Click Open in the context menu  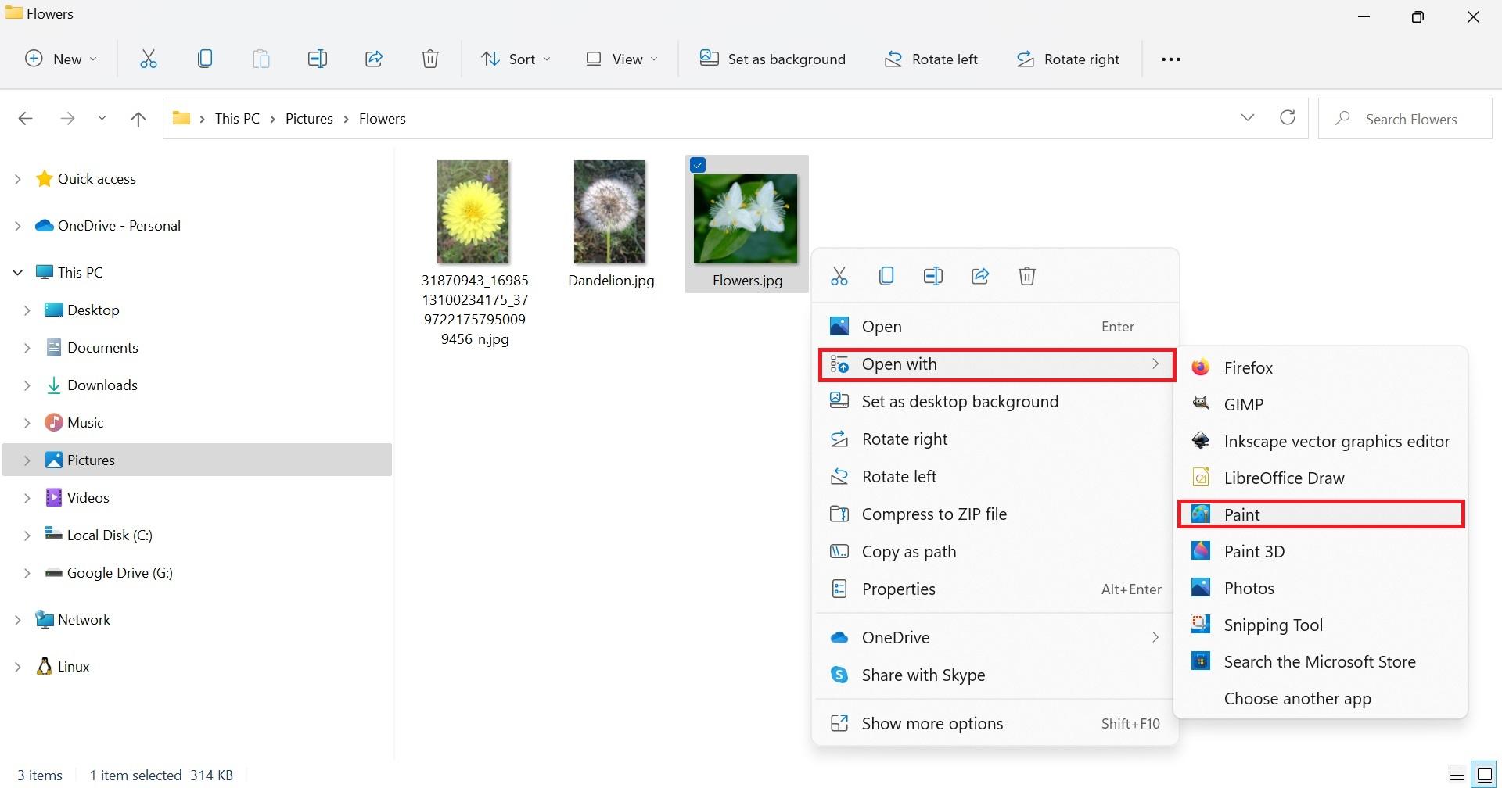[x=995, y=327]
